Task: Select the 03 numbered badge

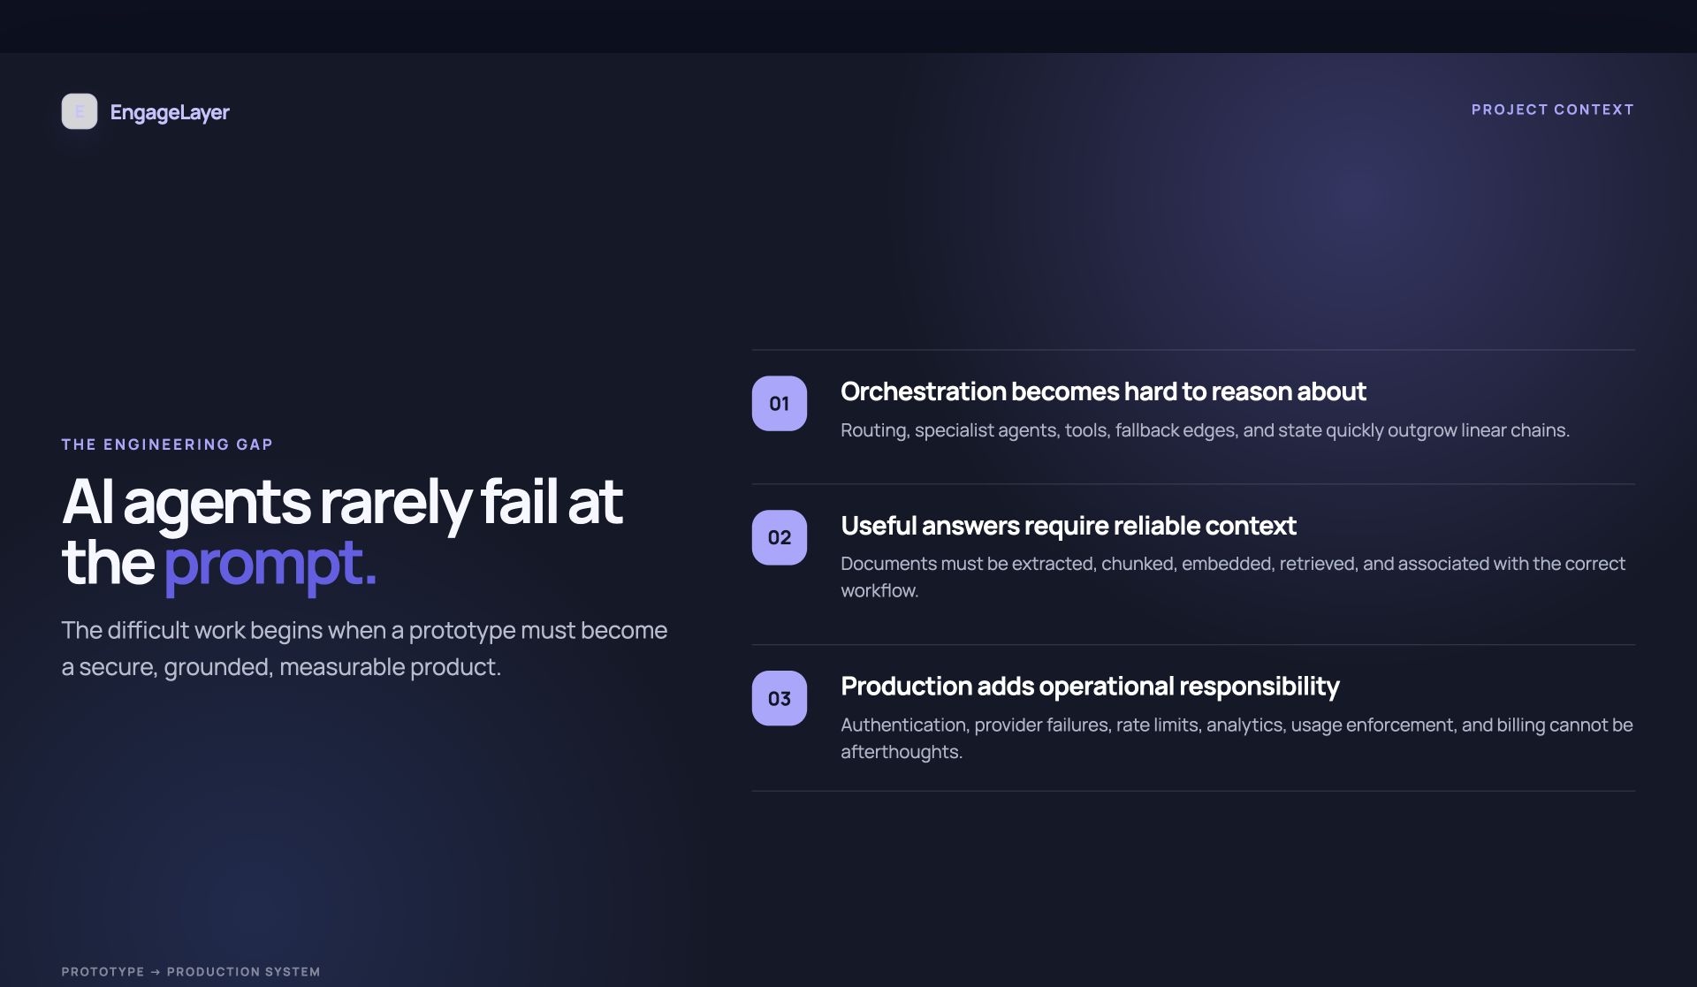Action: point(779,698)
